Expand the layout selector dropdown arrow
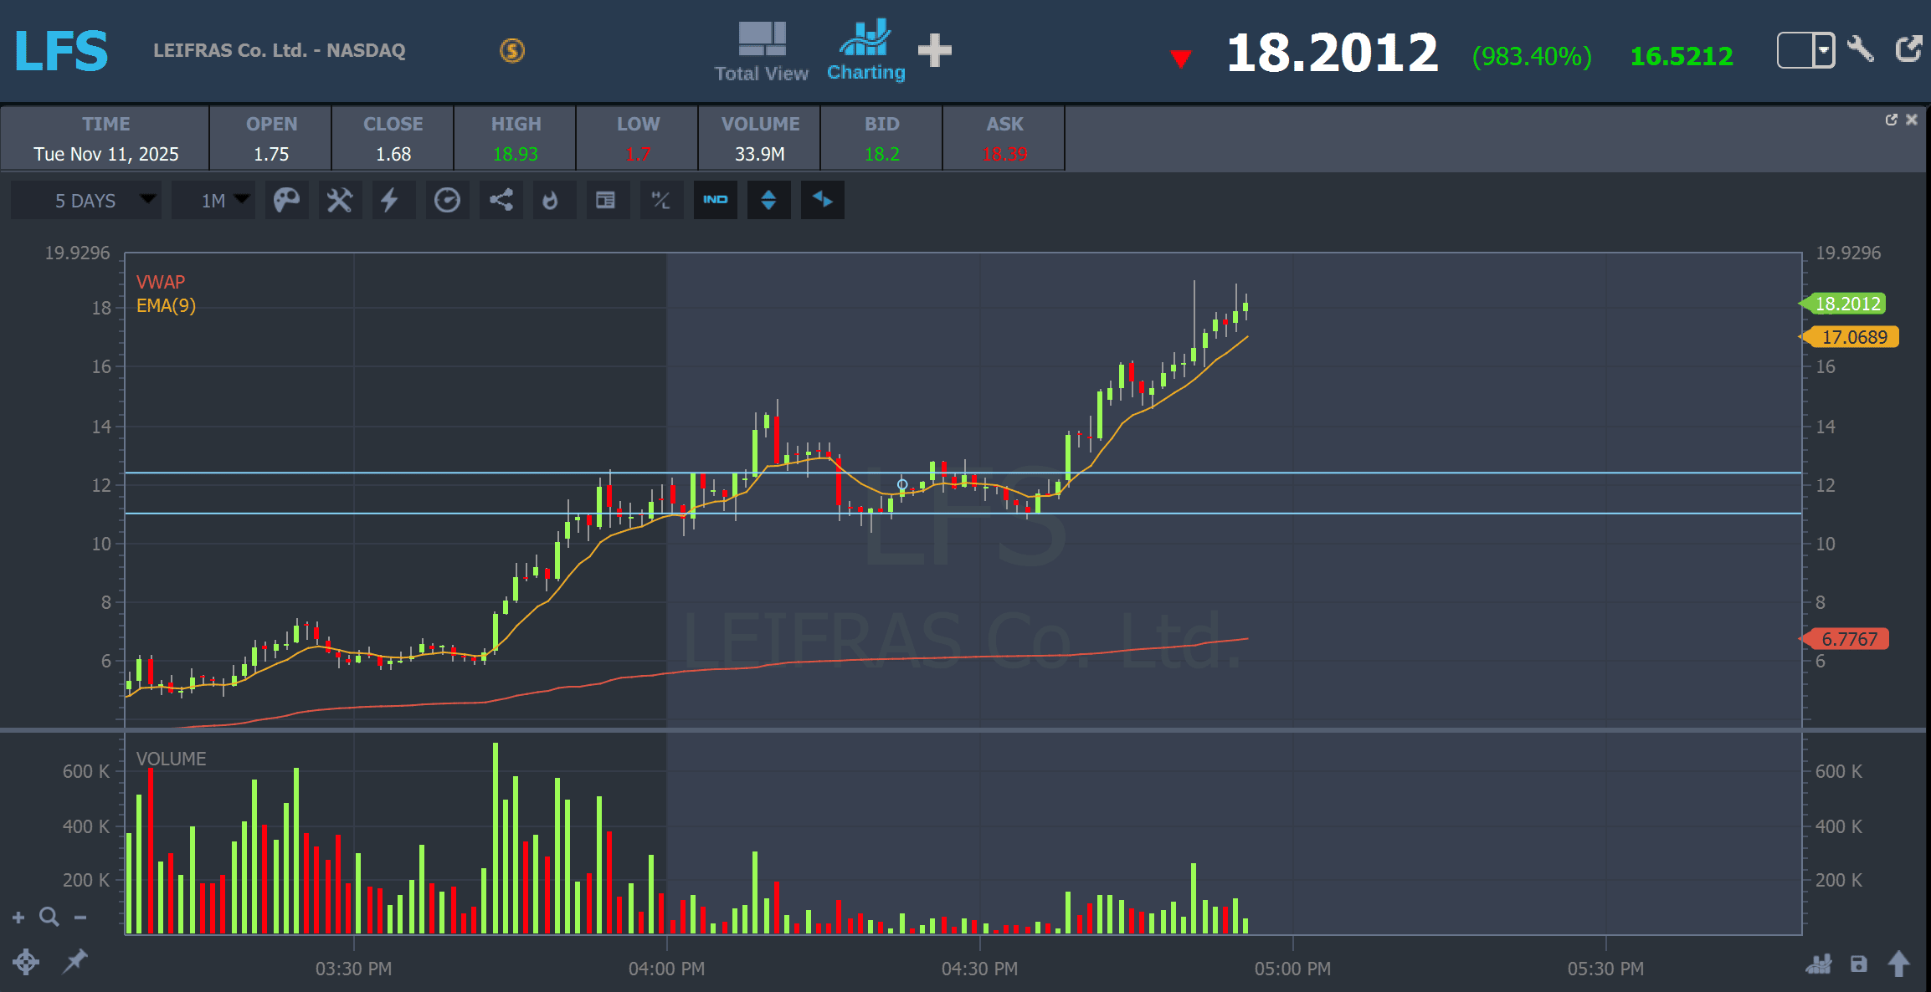Image resolution: width=1931 pixels, height=992 pixels. click(x=1823, y=50)
